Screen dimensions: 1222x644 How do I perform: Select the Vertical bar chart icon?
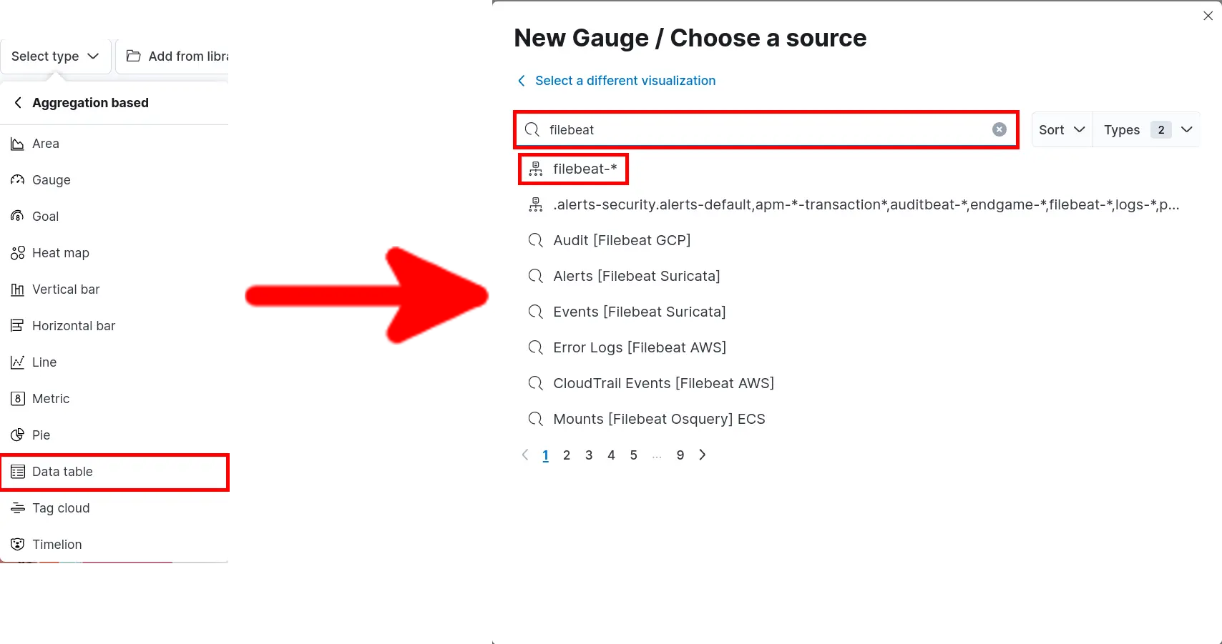(x=17, y=289)
